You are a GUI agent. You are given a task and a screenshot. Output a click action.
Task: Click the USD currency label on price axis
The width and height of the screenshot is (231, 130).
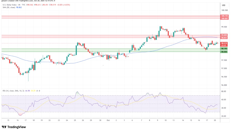pyautogui.click(x=224, y=5)
